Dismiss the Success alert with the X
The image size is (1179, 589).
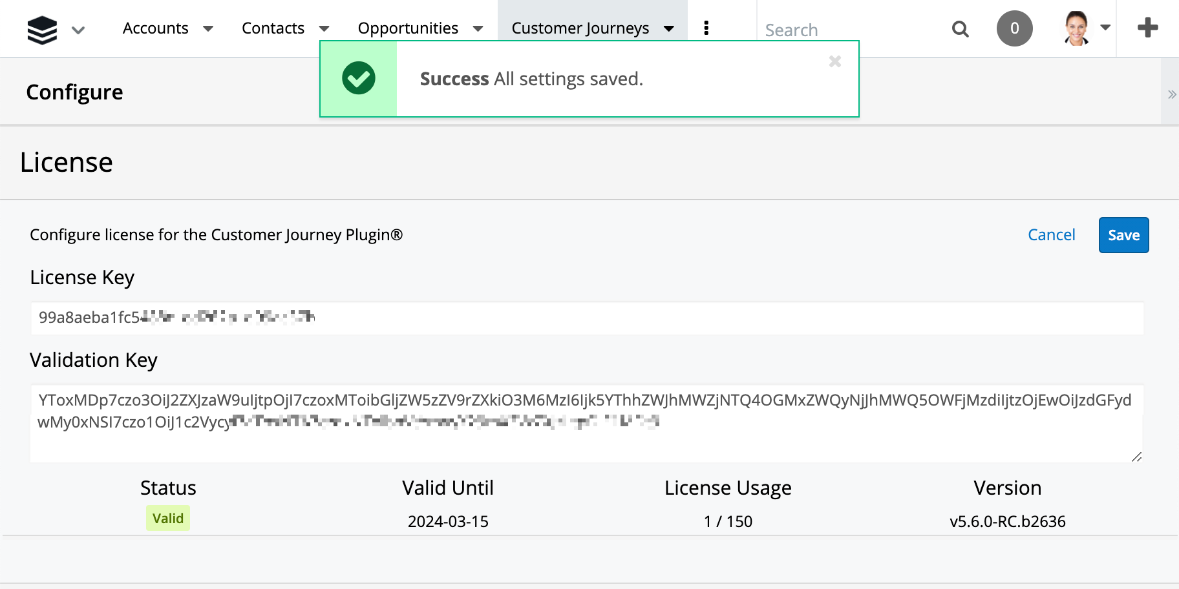tap(835, 61)
